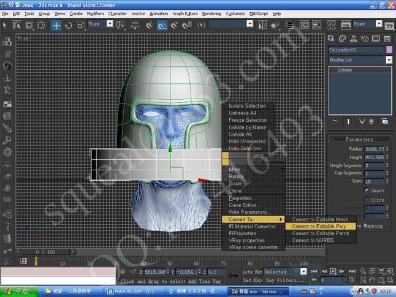Screen dimensions: 396x297
Task: Click Zoom All viewport icon
Action: coord(372,271)
